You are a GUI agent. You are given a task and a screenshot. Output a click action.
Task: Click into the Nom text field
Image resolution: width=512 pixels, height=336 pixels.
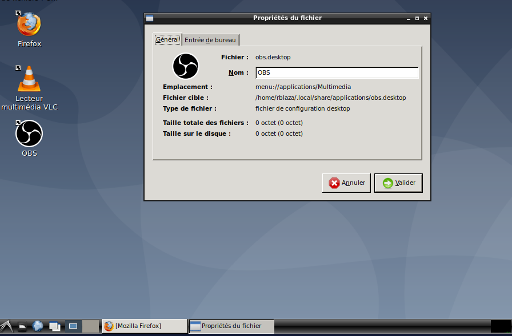click(337, 73)
